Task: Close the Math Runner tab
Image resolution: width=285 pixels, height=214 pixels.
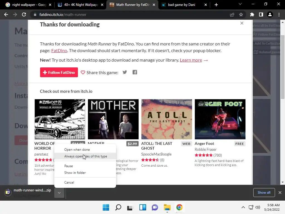Action: [154, 5]
